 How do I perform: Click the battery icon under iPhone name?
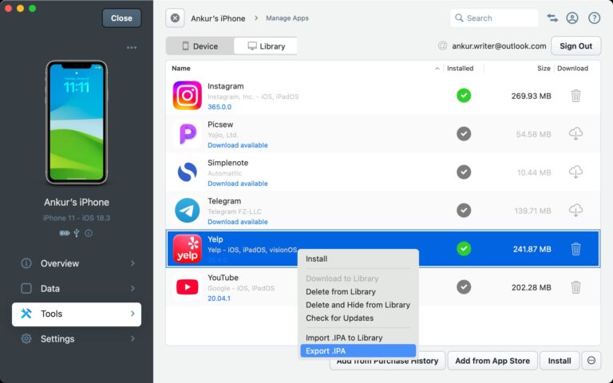coord(65,233)
